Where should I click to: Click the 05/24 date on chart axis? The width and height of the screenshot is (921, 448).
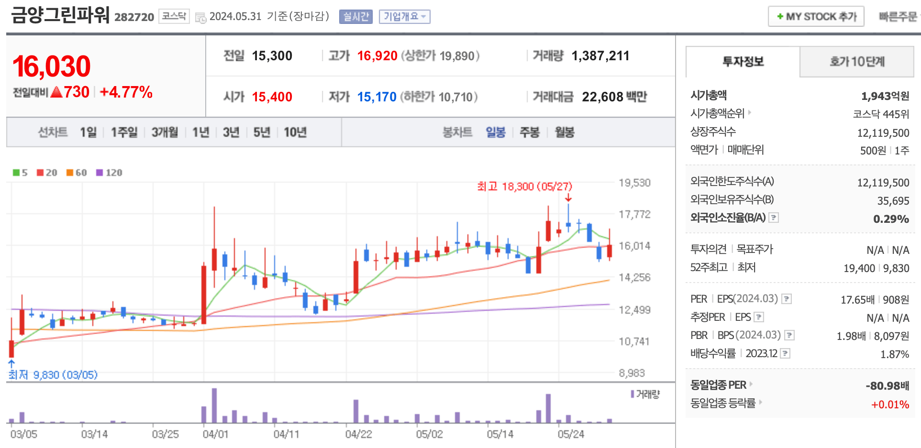tap(571, 434)
